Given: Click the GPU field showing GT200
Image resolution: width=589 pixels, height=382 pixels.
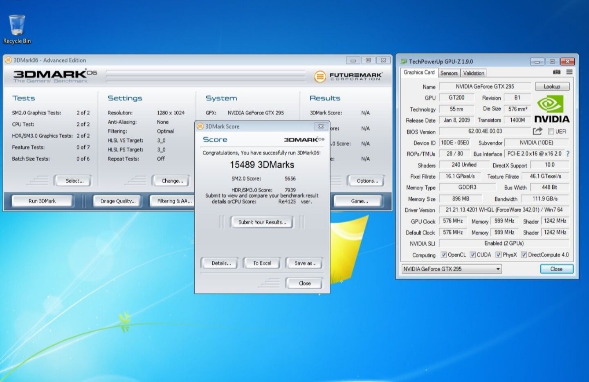Looking at the screenshot, I should pyautogui.click(x=456, y=98).
